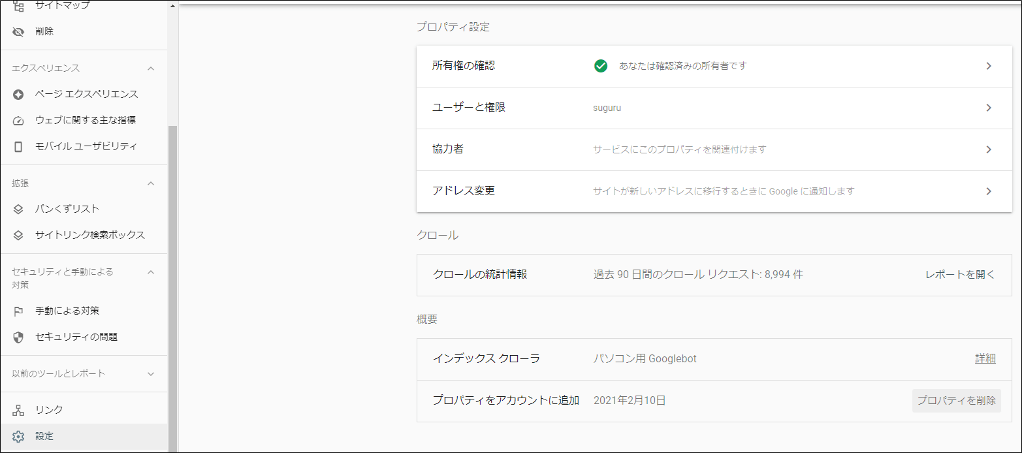Click the sitemap icon in sidebar

coord(18,6)
